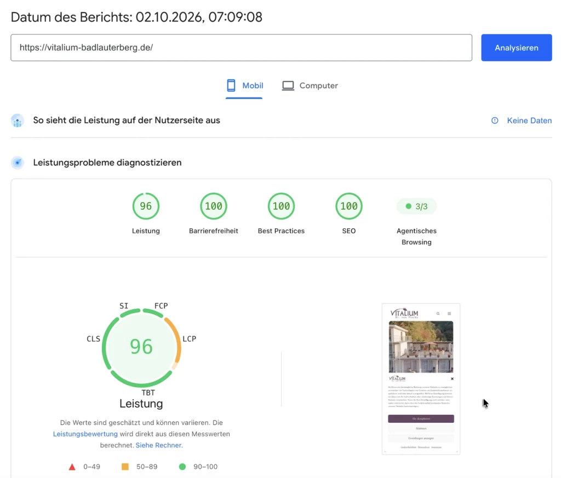The width and height of the screenshot is (561, 478).
Task: Click the orange square 50–89 legend icon
Action: click(125, 467)
